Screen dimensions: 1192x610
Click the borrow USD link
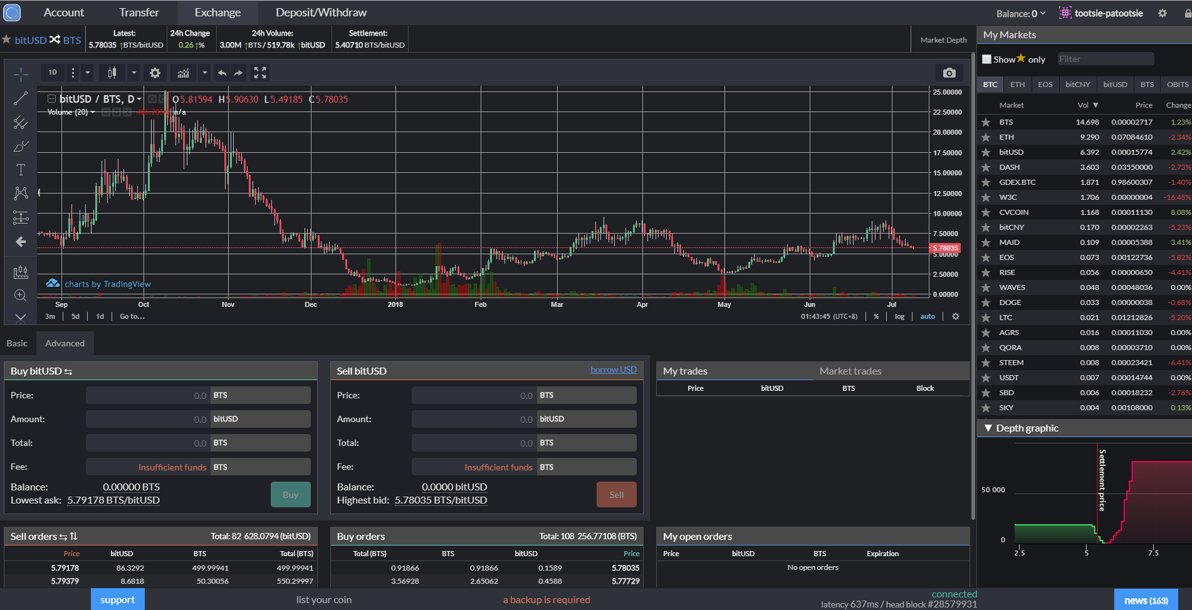tap(614, 370)
